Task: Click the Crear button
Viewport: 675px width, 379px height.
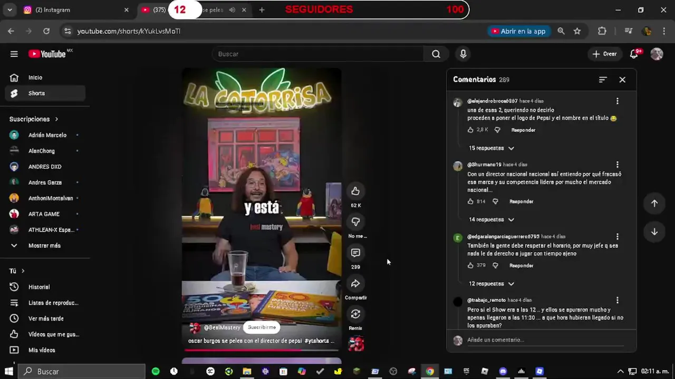Action: pos(604,54)
